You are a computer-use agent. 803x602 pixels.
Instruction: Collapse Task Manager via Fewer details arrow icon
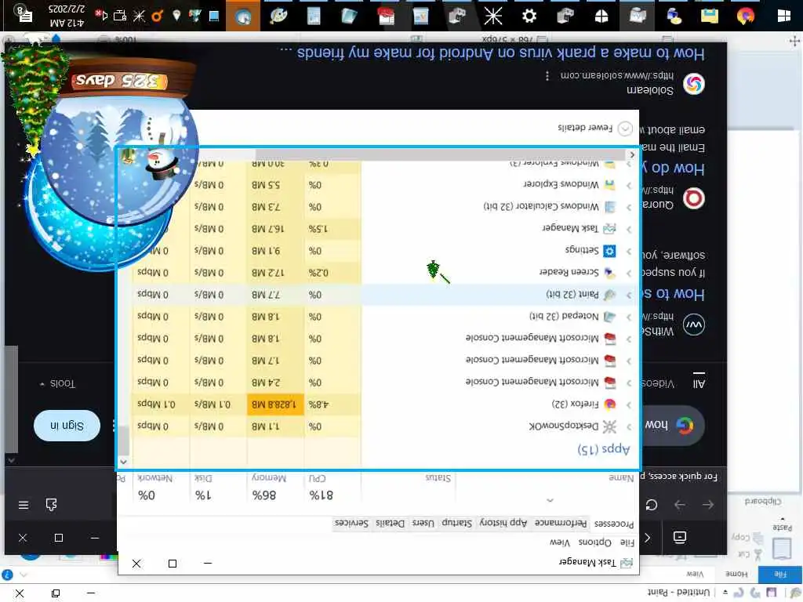[x=625, y=129]
